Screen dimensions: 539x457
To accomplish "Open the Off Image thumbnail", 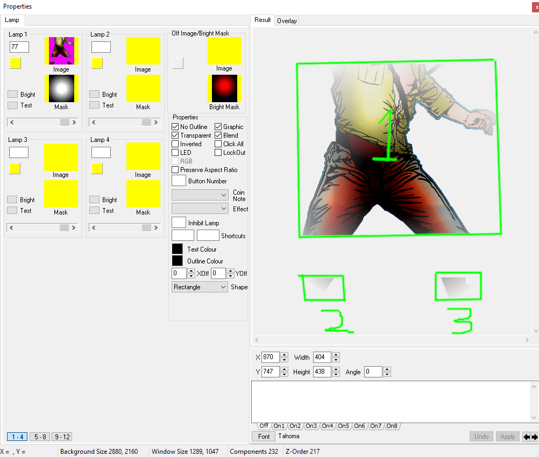I will coord(224,51).
